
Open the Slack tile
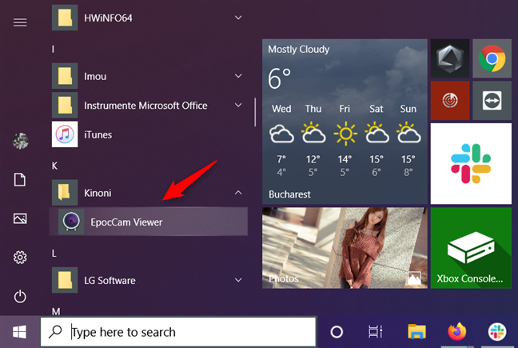[x=471, y=163]
